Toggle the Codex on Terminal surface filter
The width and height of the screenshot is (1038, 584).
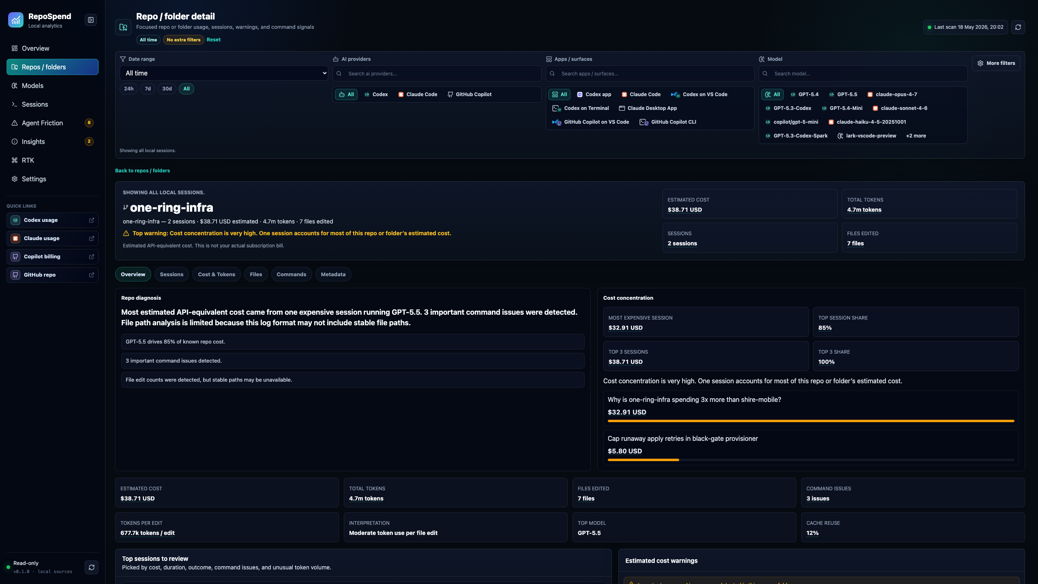point(581,108)
